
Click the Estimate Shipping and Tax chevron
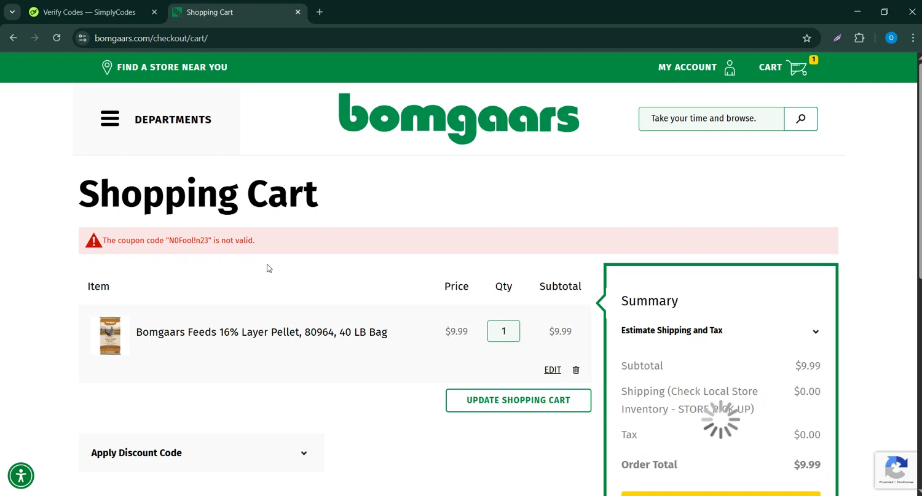[x=816, y=331]
